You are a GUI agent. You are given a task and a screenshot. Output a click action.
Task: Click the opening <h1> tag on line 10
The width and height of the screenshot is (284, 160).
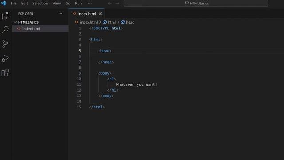[x=111, y=79]
